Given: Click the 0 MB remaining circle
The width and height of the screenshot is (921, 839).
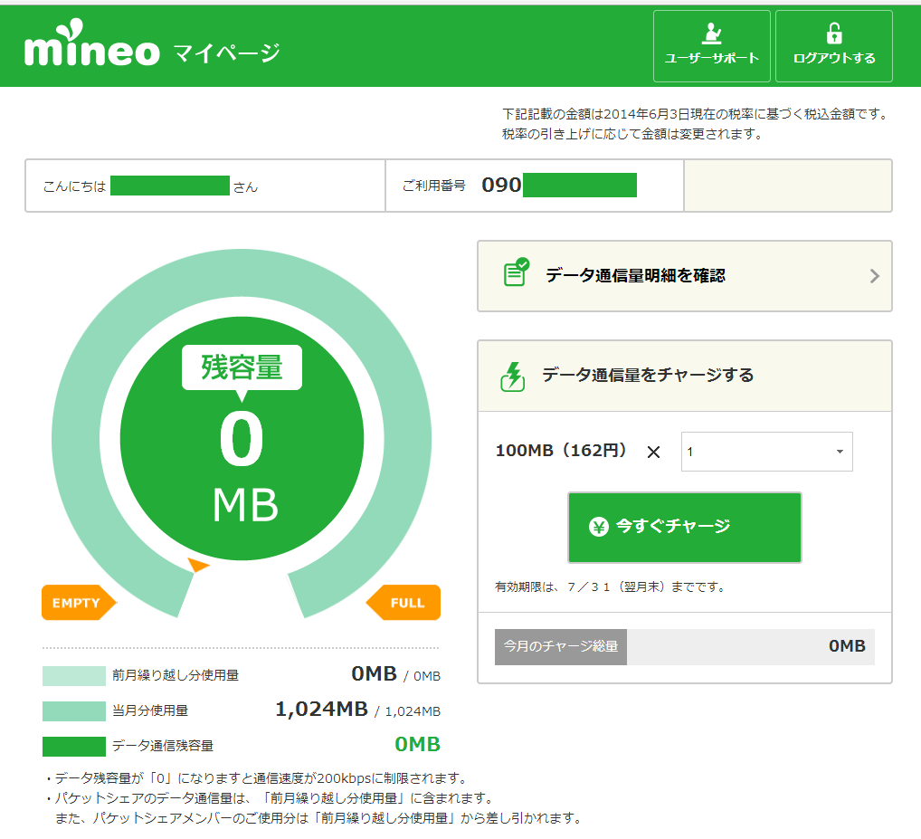Looking at the screenshot, I should click(x=242, y=438).
